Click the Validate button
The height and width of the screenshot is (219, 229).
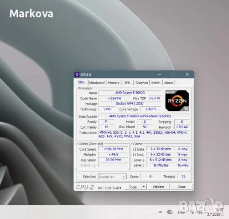(x=158, y=187)
